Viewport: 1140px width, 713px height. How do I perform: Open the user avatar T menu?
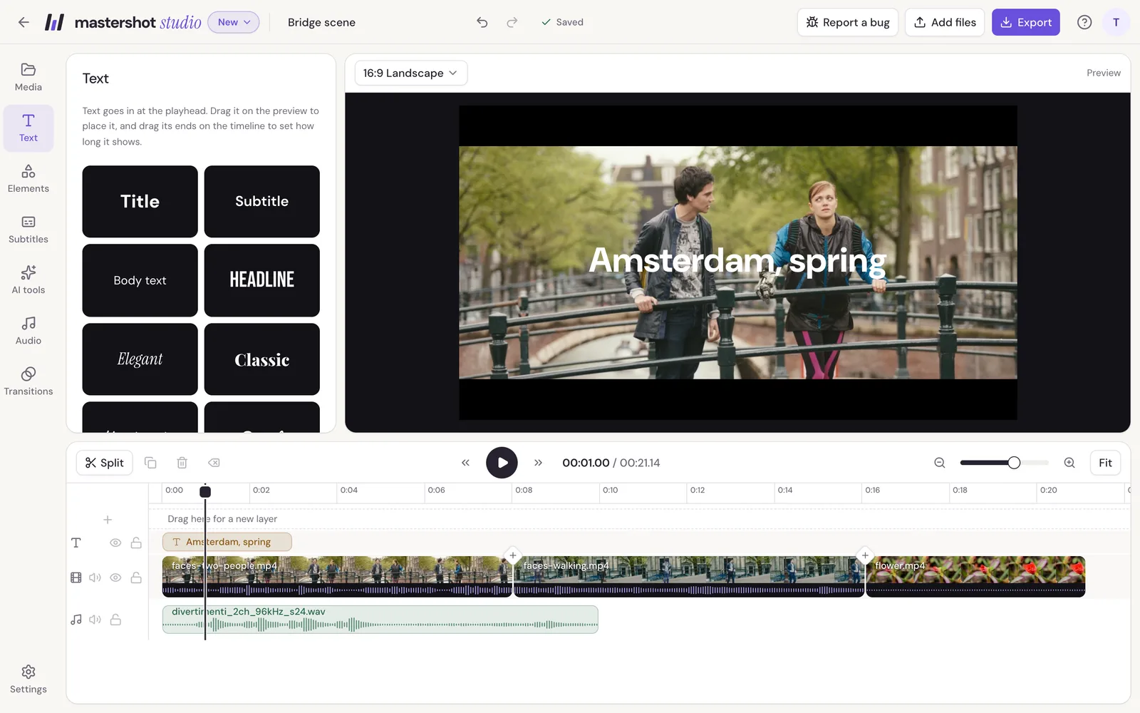[x=1116, y=22]
